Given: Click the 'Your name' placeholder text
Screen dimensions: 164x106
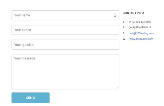Looking at the screenshot, I should pos(22,15).
